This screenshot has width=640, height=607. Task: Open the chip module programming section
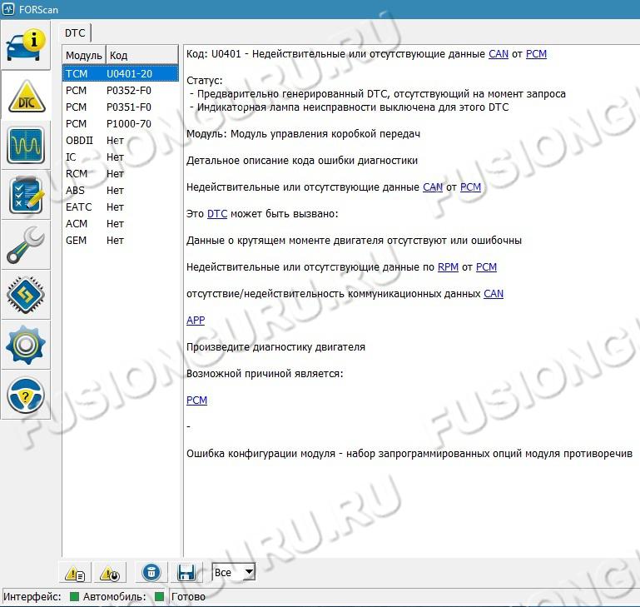[x=26, y=295]
